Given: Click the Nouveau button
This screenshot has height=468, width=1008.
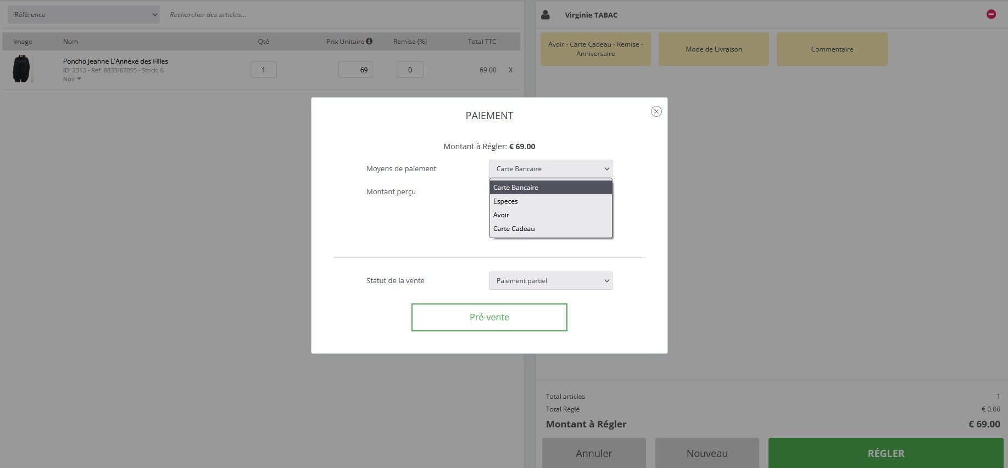Looking at the screenshot, I should pyautogui.click(x=707, y=453).
